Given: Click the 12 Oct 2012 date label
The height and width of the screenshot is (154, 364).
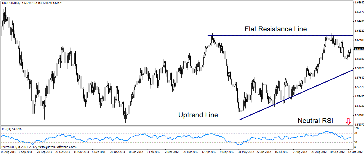Looking at the screenshot, I should click(x=355, y=152).
